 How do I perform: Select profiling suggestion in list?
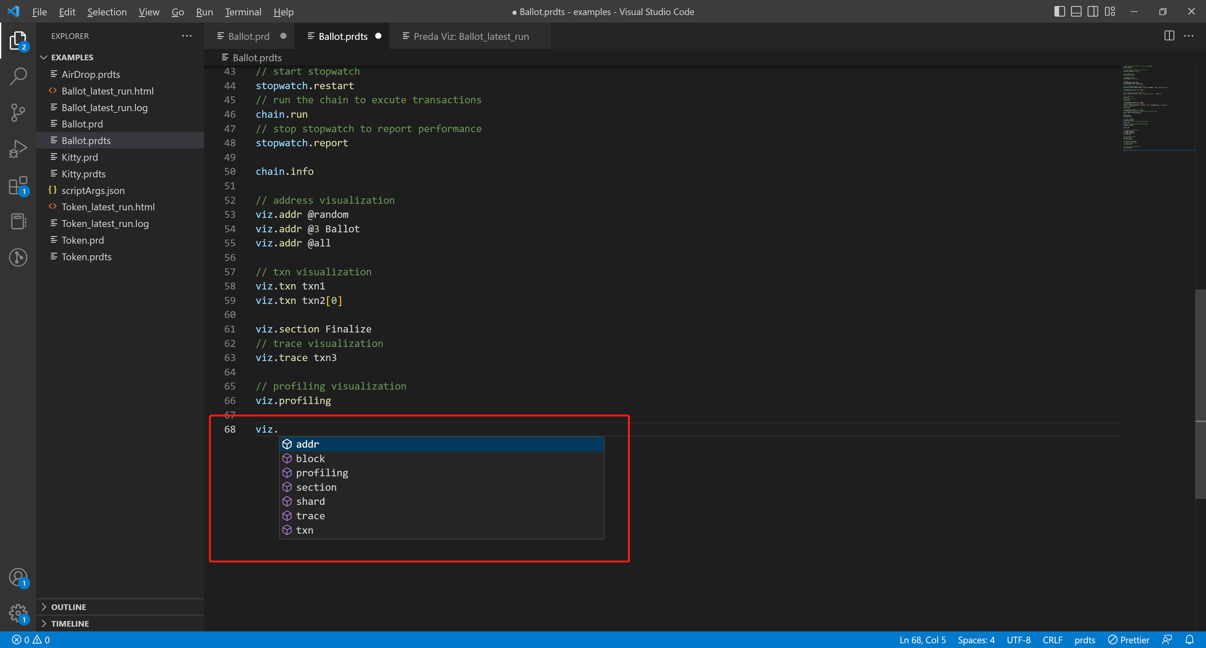(x=442, y=472)
